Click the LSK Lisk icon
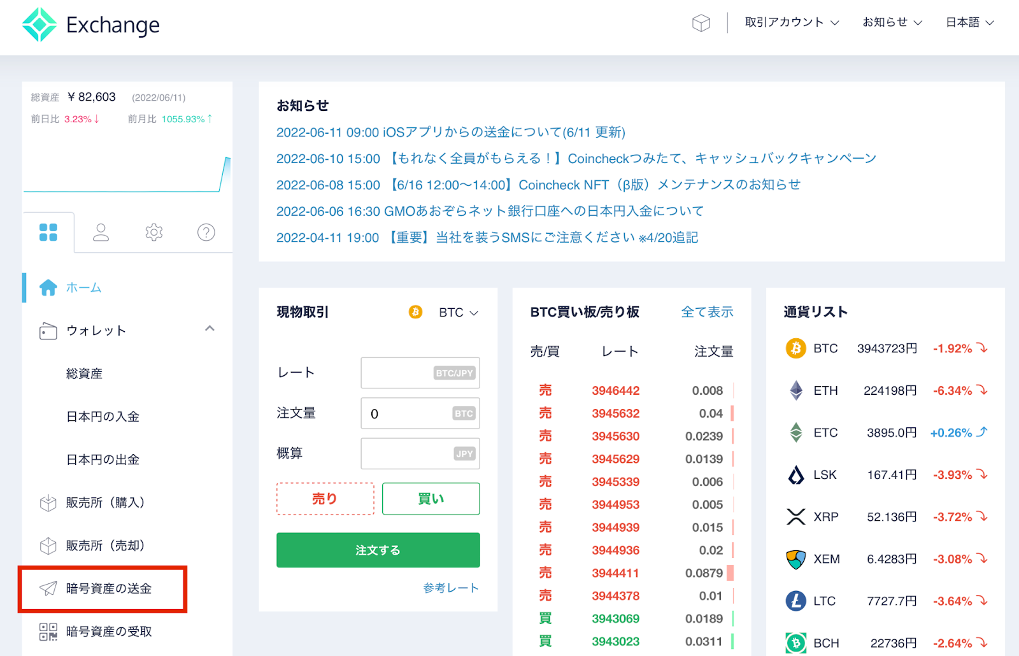 [x=796, y=475]
